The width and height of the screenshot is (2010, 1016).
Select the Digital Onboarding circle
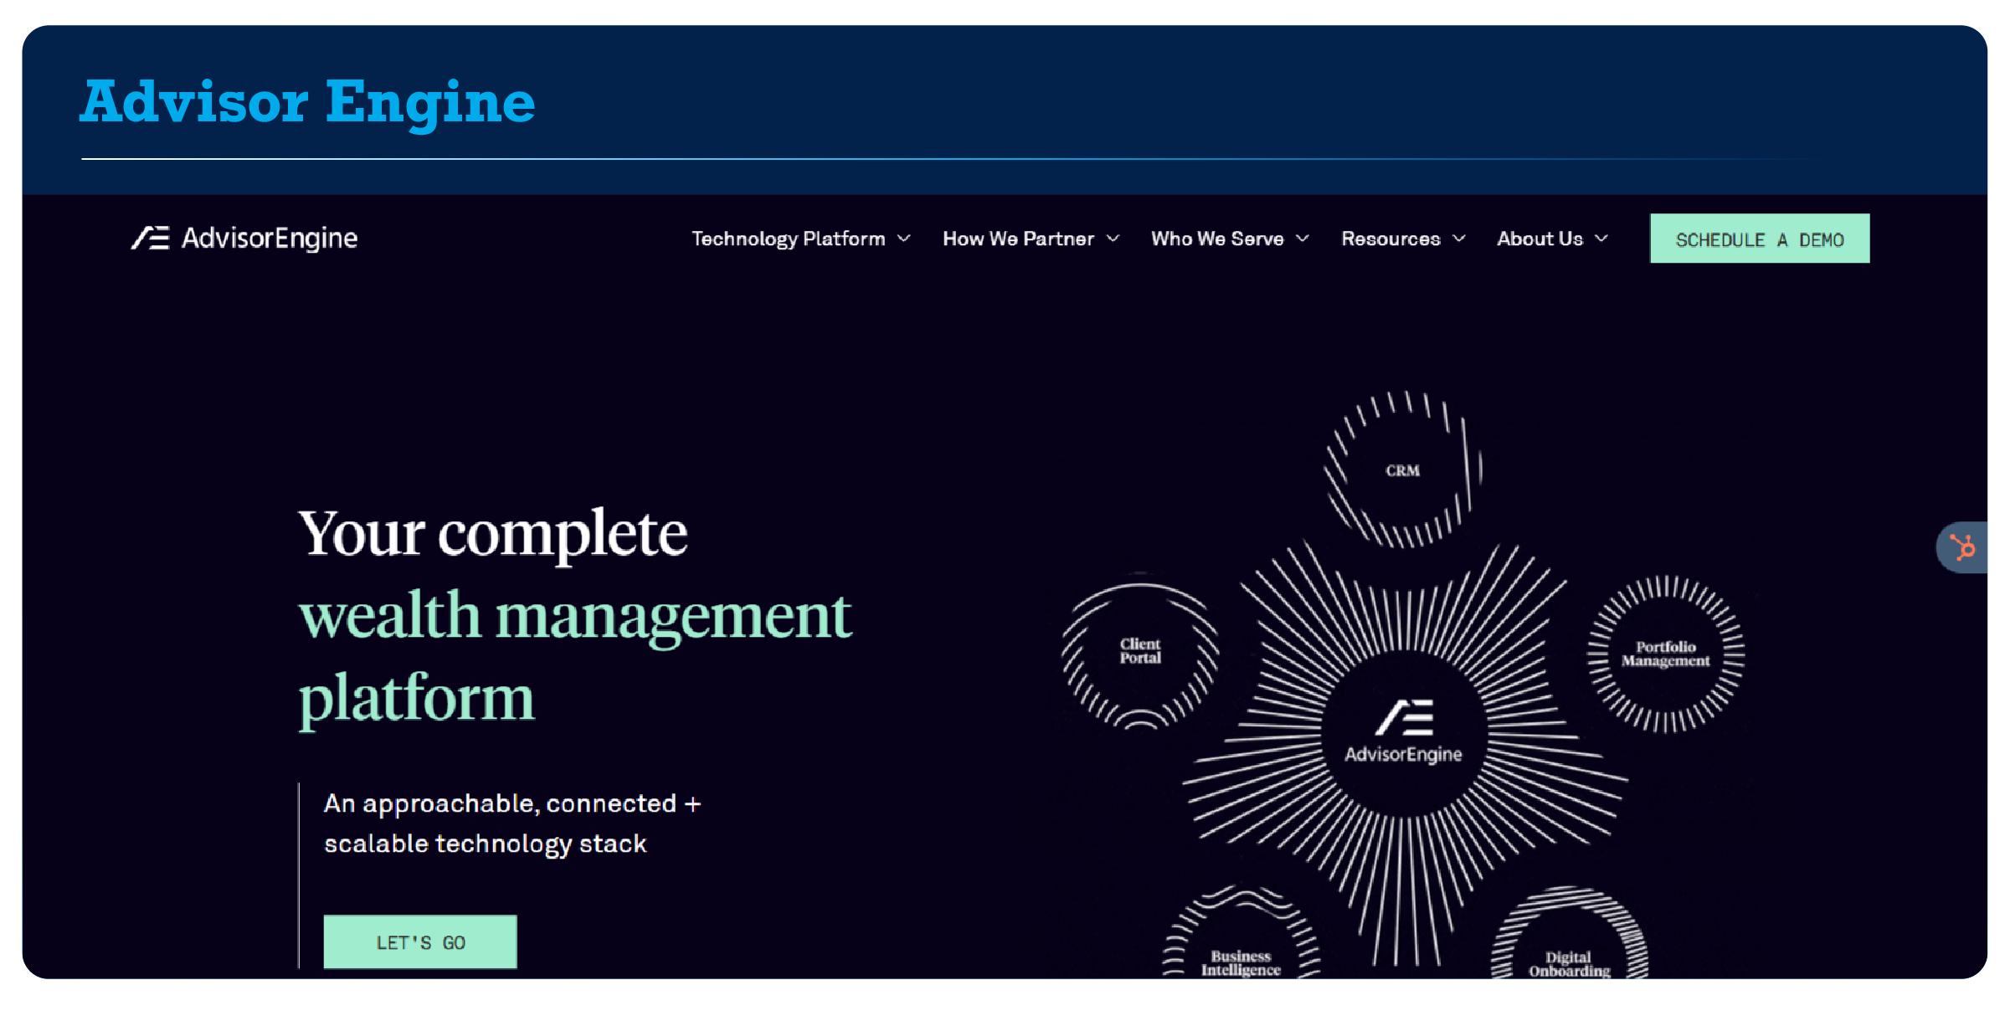1569,932
